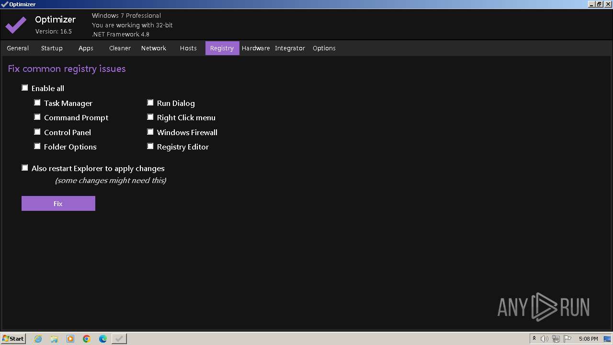Click the Optimizer purple checkmark logo

16,25
